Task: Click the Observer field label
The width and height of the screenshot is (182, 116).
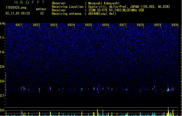Action: pyautogui.click(x=59, y=3)
